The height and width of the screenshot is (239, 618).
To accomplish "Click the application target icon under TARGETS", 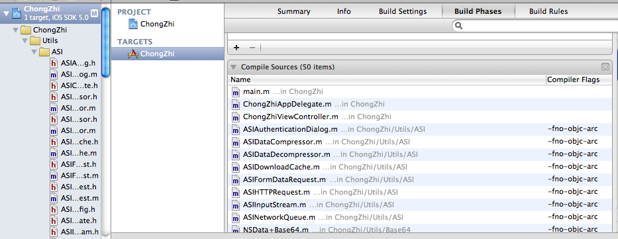I will click(133, 54).
